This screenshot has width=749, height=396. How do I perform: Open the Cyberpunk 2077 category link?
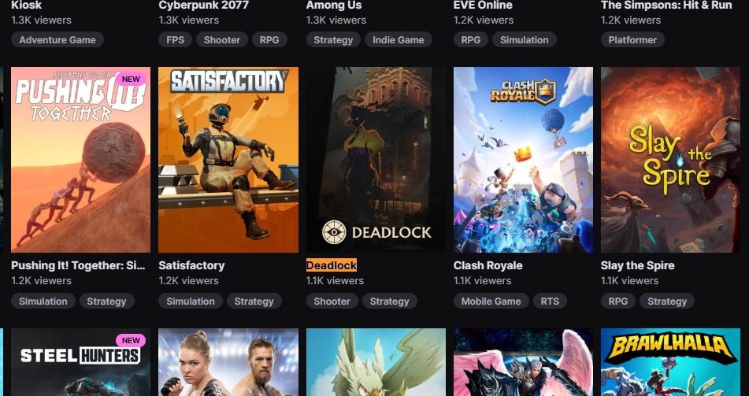203,6
